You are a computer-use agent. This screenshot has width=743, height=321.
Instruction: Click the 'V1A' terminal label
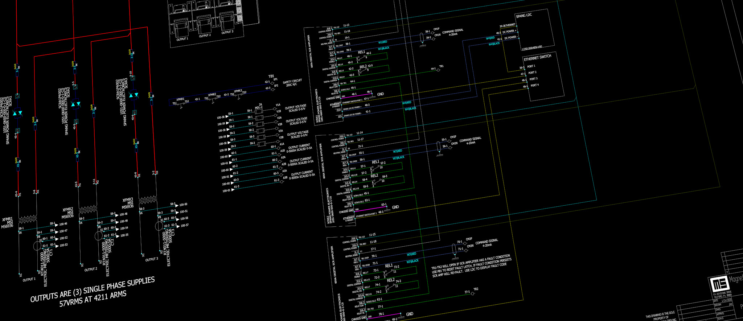pos(278,105)
